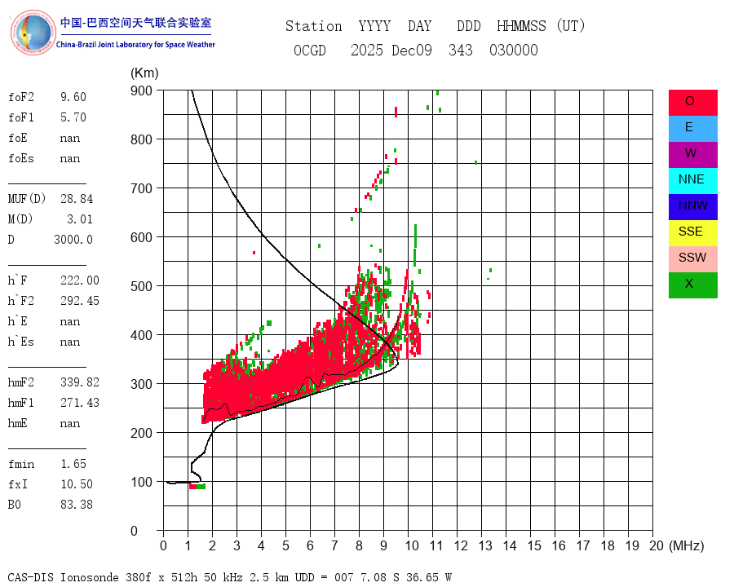734x587 pixels.
Task: Click the 100 km axis tick label
Action: point(141,482)
